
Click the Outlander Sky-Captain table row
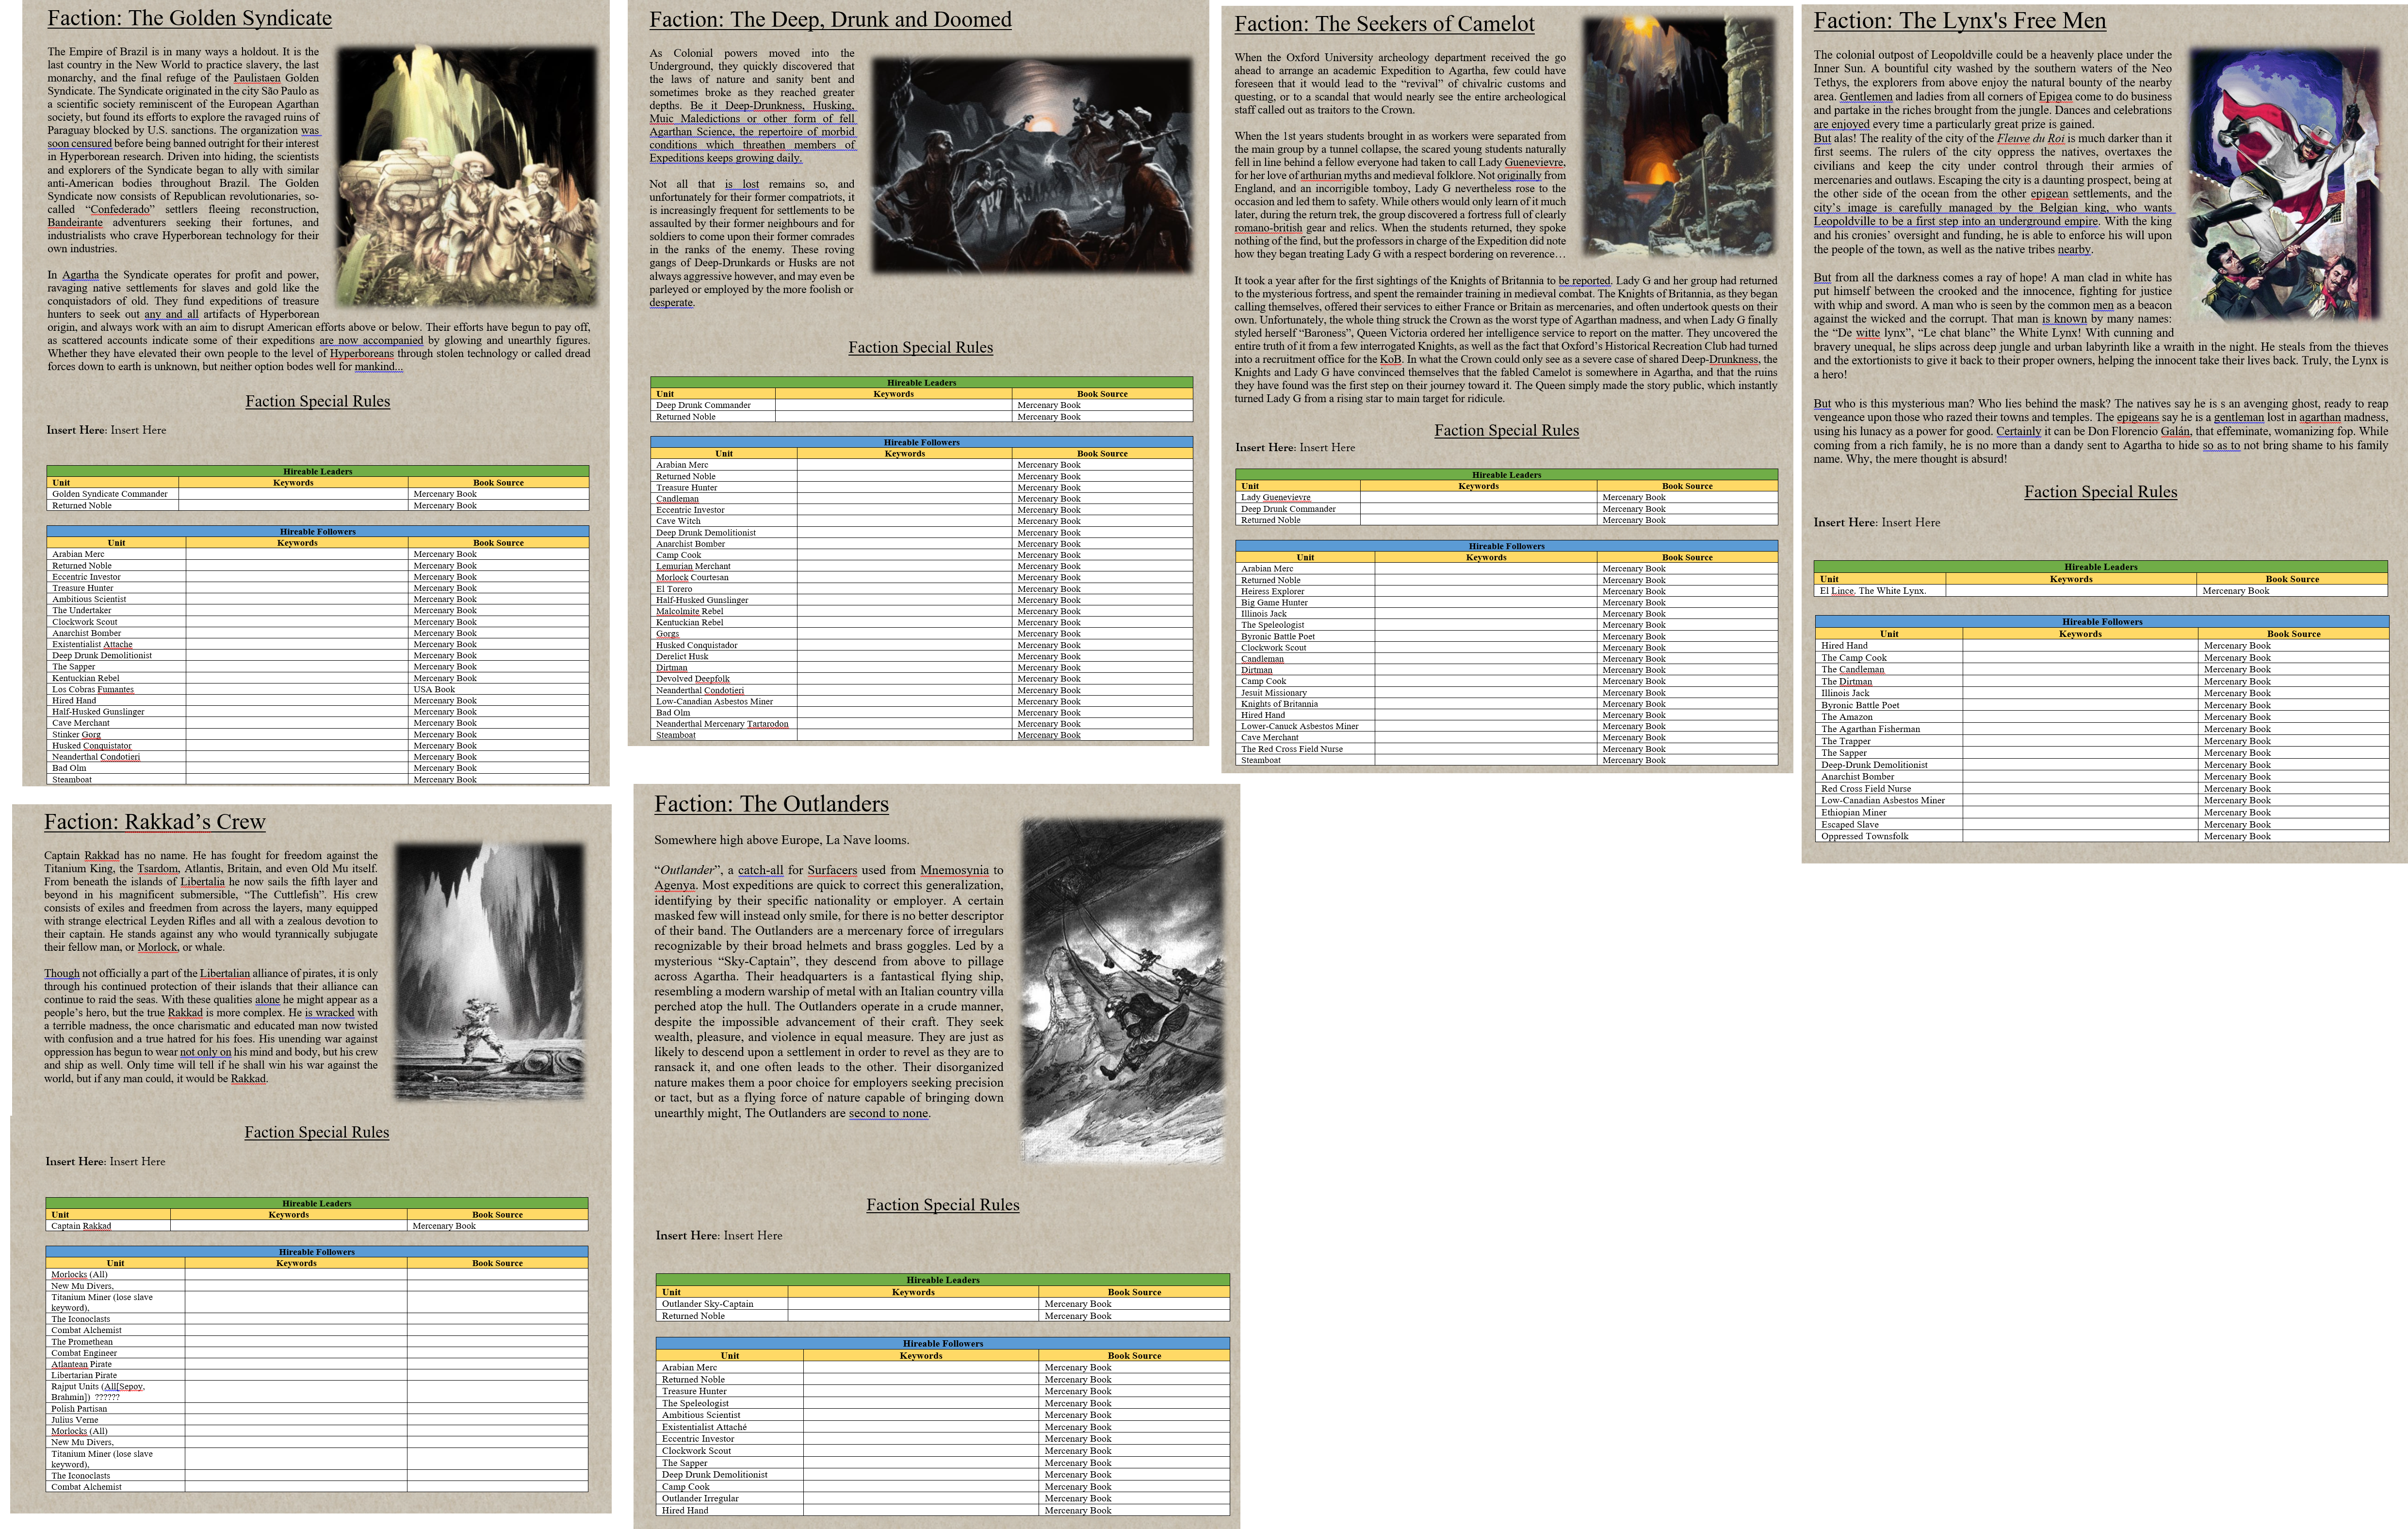942,1304
